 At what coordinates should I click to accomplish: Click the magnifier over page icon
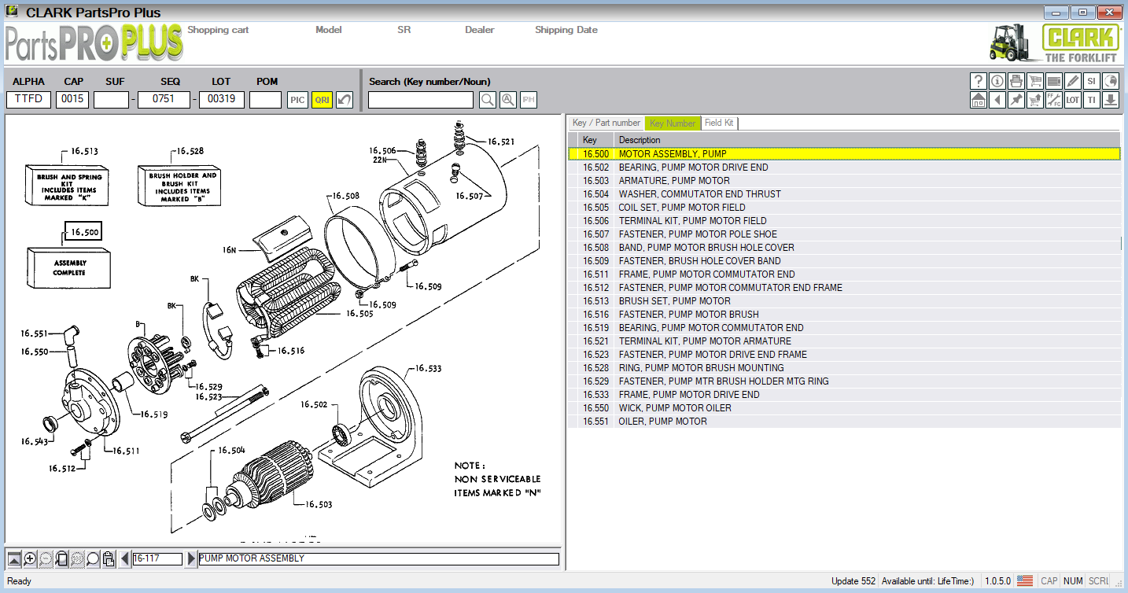click(x=61, y=559)
